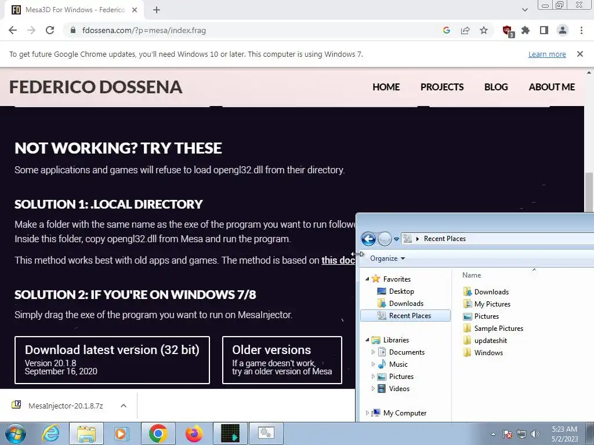
Task: Expand the Videos library node
Action: click(373, 389)
